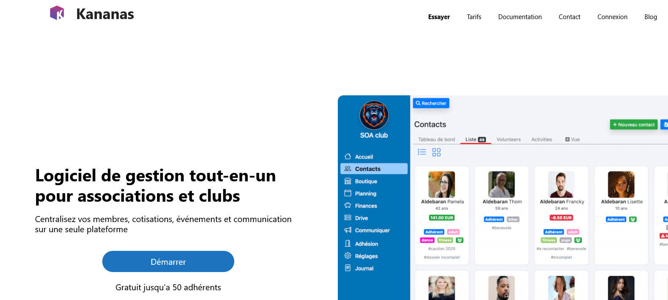Click adult tag on Francky's card
The width and height of the screenshot is (668, 300).
pos(573,232)
